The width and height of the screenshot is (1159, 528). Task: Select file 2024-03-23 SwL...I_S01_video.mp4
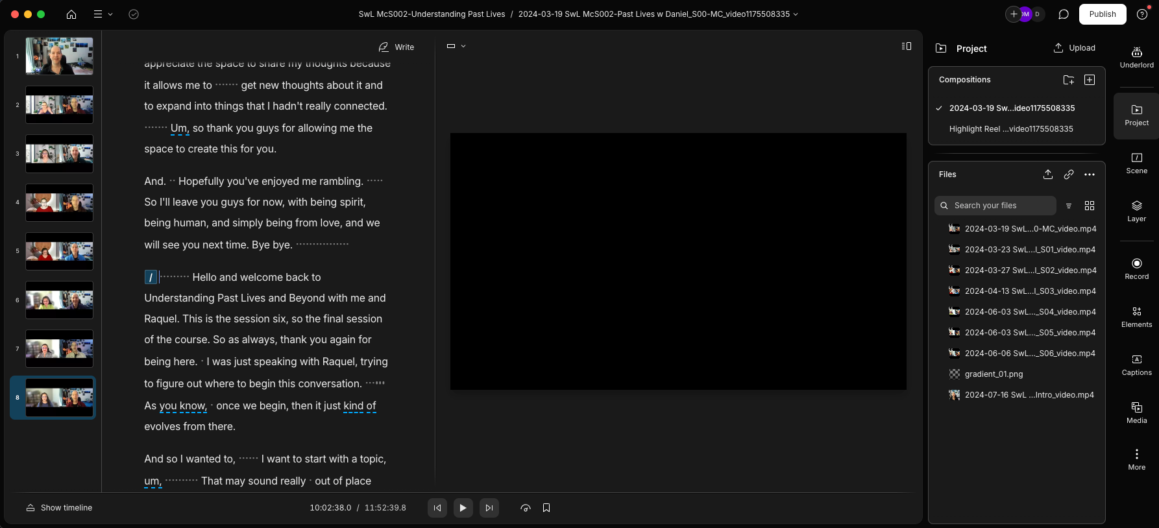[x=1022, y=250]
